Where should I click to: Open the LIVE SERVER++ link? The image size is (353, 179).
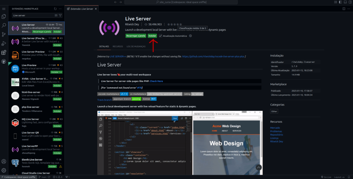coord(118,57)
